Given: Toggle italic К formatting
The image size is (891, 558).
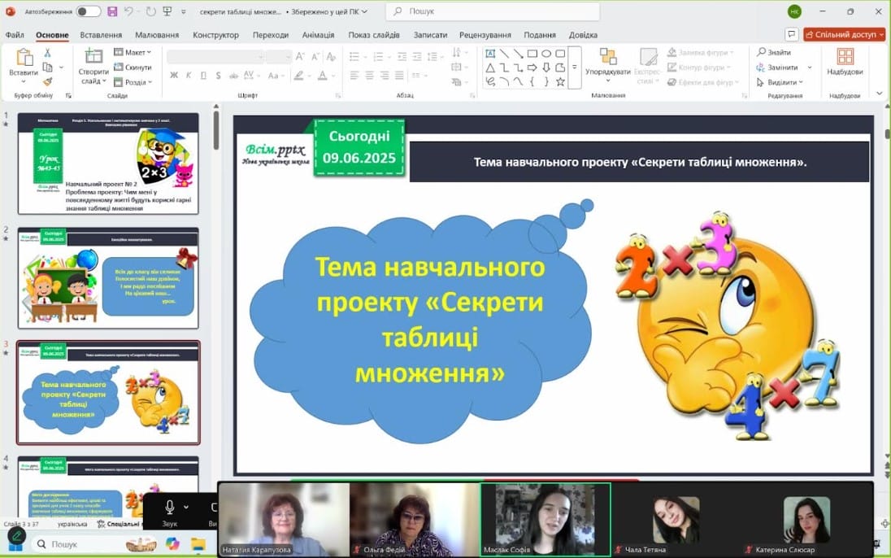Looking at the screenshot, I should tap(189, 75).
